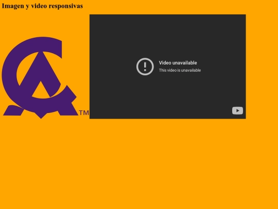Image resolution: width=278 pixels, height=209 pixels.
Task: Click the YouTube logo in the video player
Action: click(x=237, y=110)
